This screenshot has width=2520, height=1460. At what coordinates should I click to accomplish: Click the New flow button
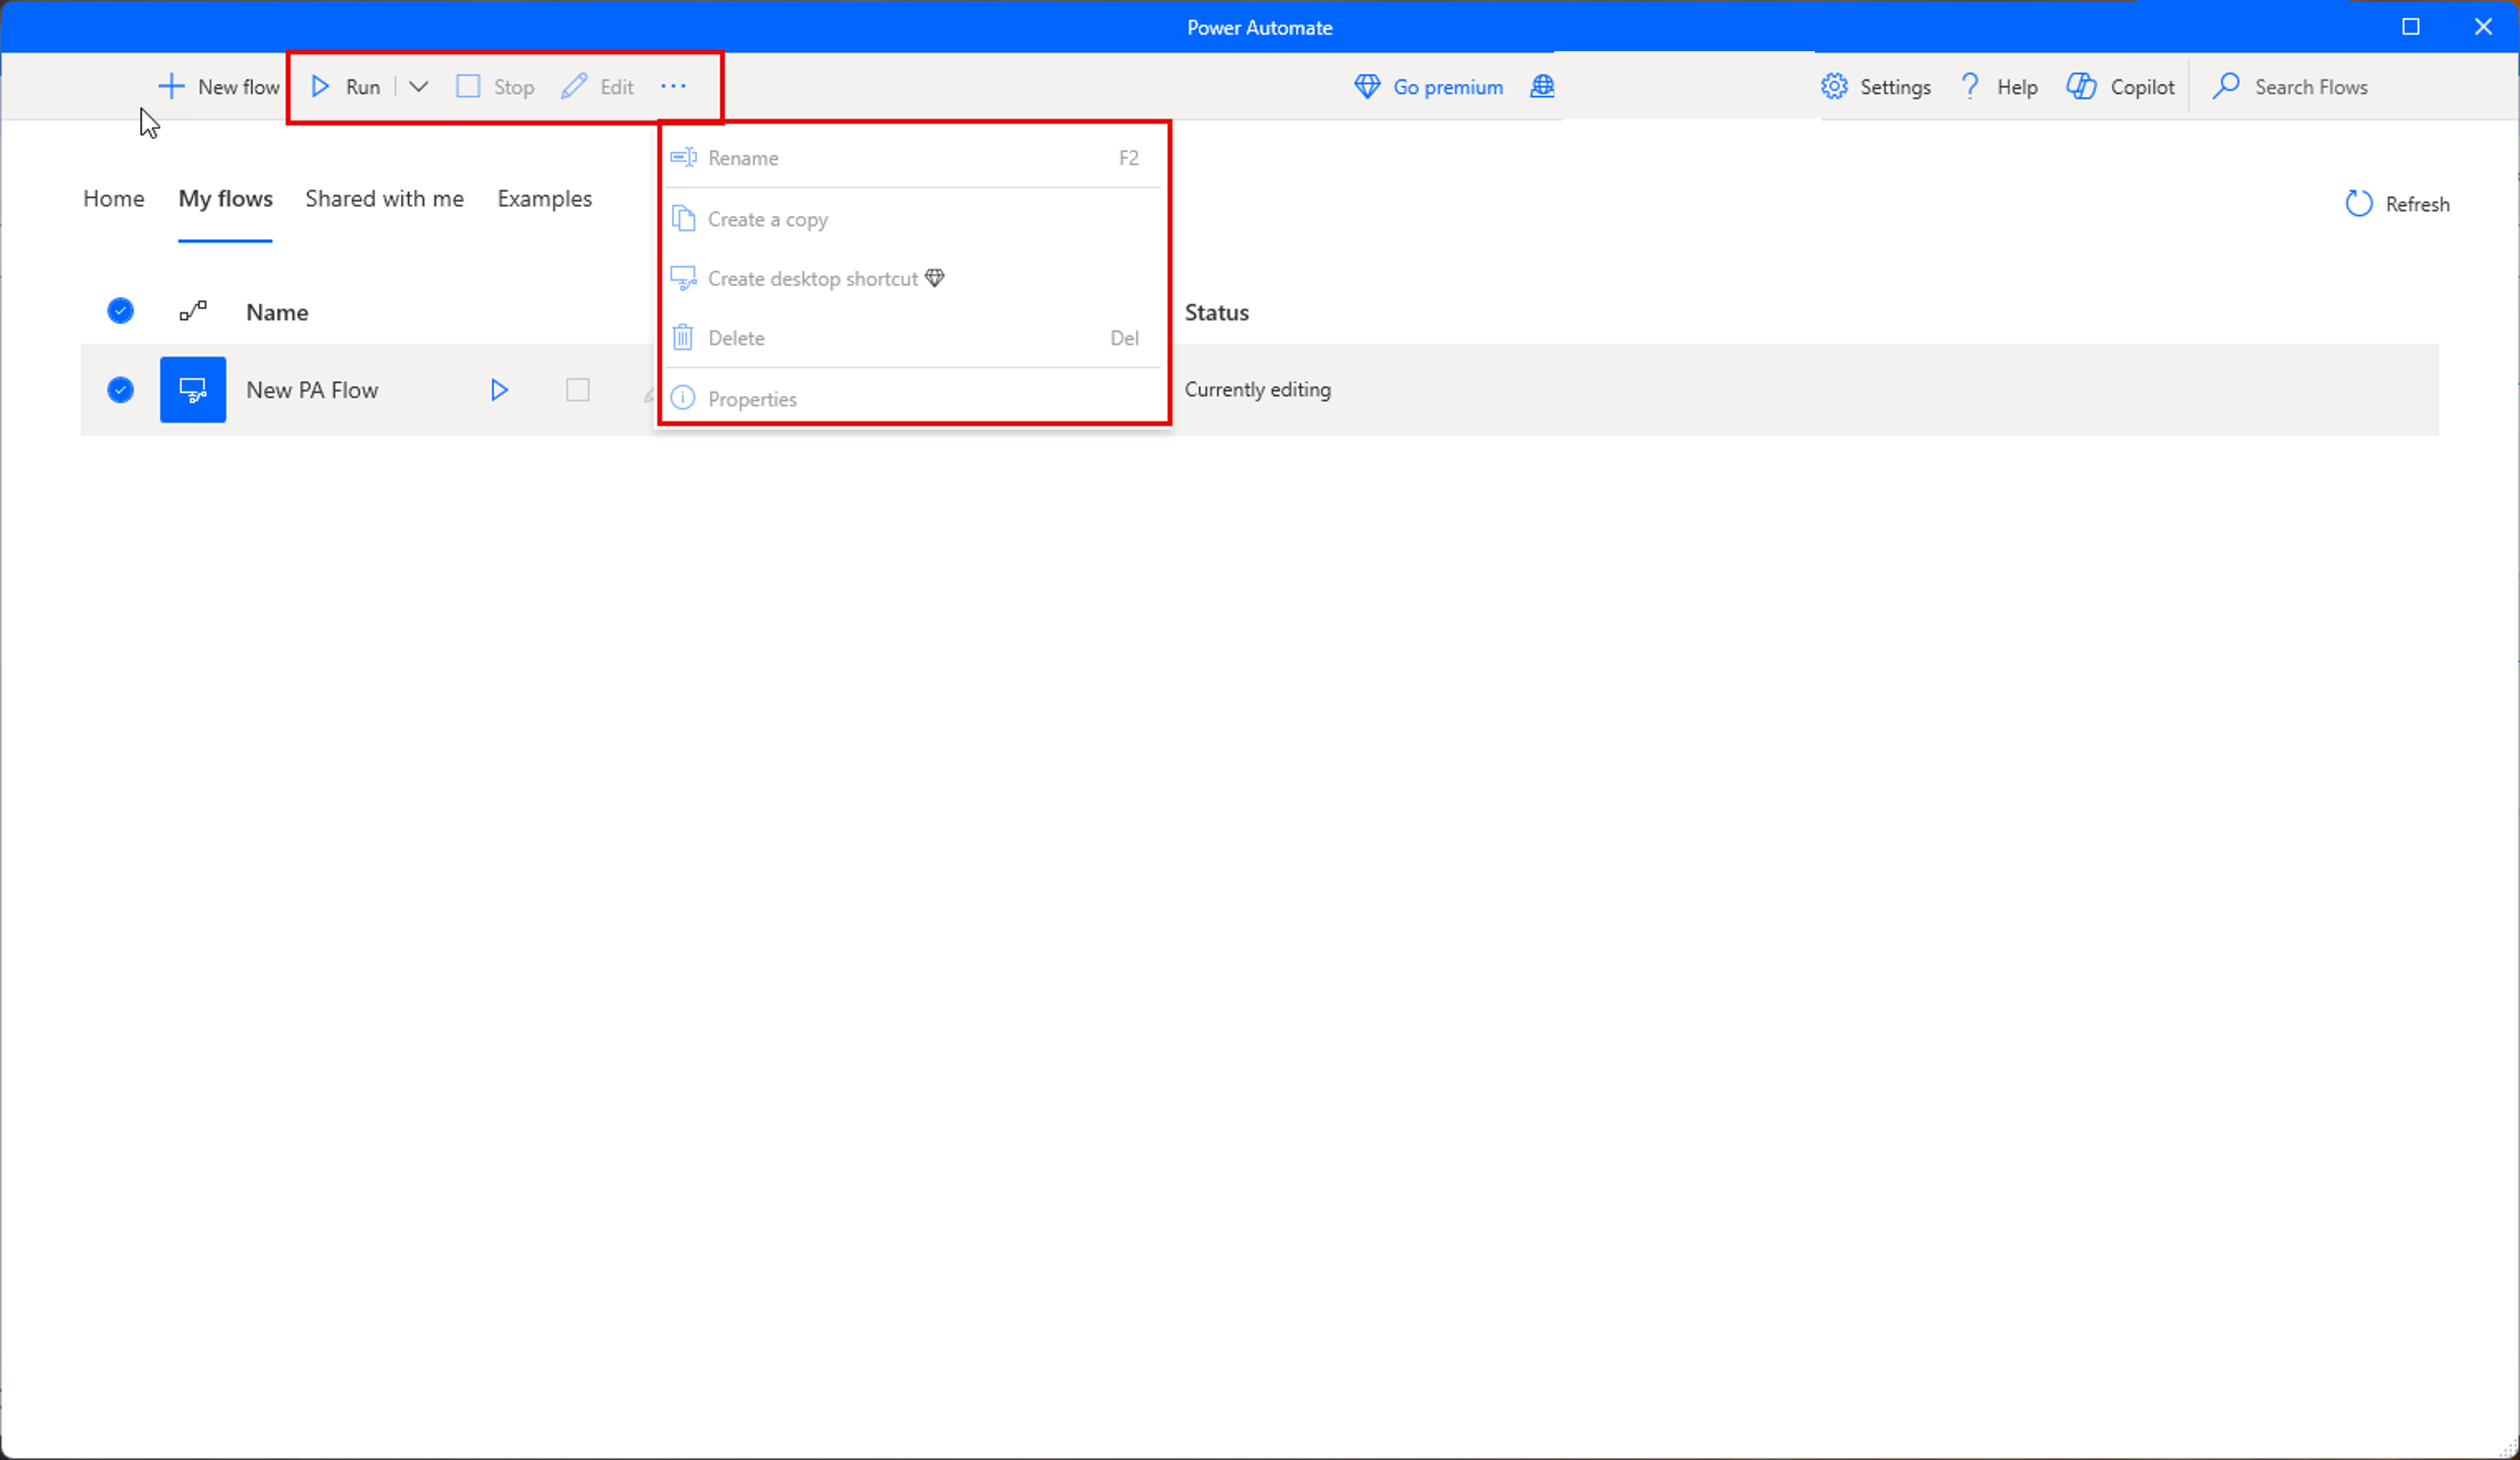(x=219, y=87)
